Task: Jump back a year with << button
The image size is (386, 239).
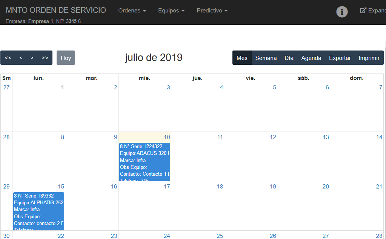Action: click(x=8, y=58)
